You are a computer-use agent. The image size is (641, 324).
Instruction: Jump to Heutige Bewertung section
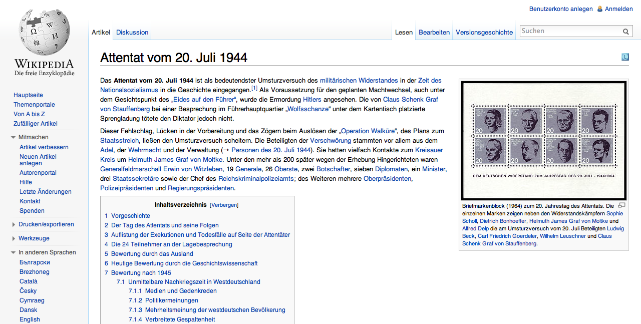click(181, 263)
